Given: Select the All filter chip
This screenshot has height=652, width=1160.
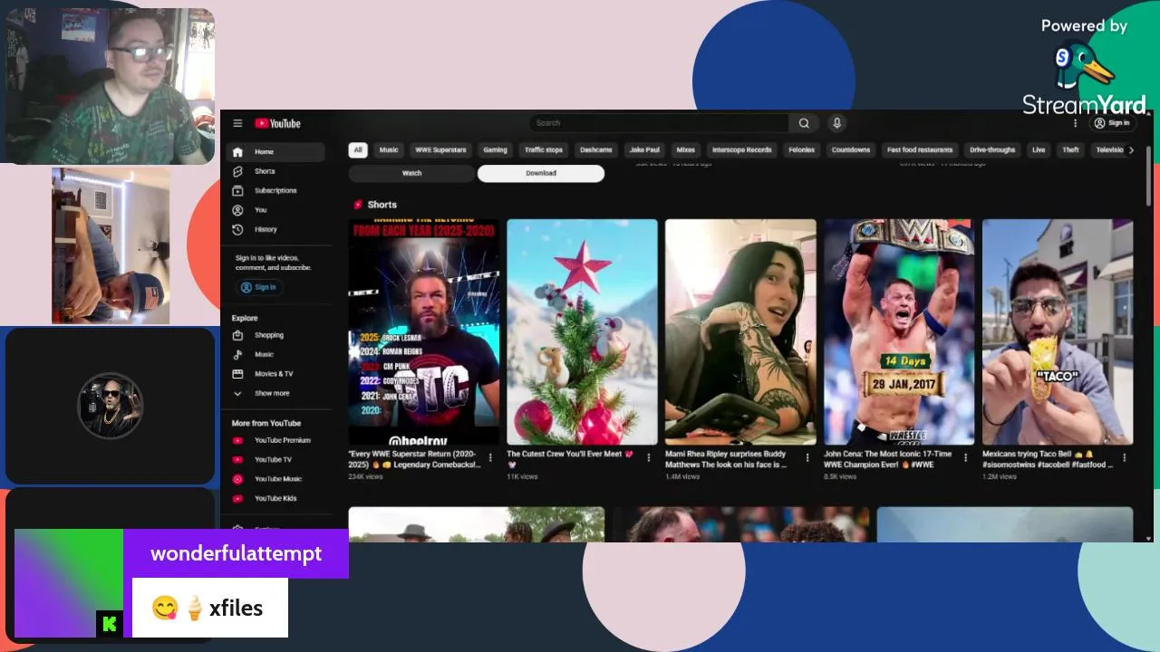Looking at the screenshot, I should point(358,150).
